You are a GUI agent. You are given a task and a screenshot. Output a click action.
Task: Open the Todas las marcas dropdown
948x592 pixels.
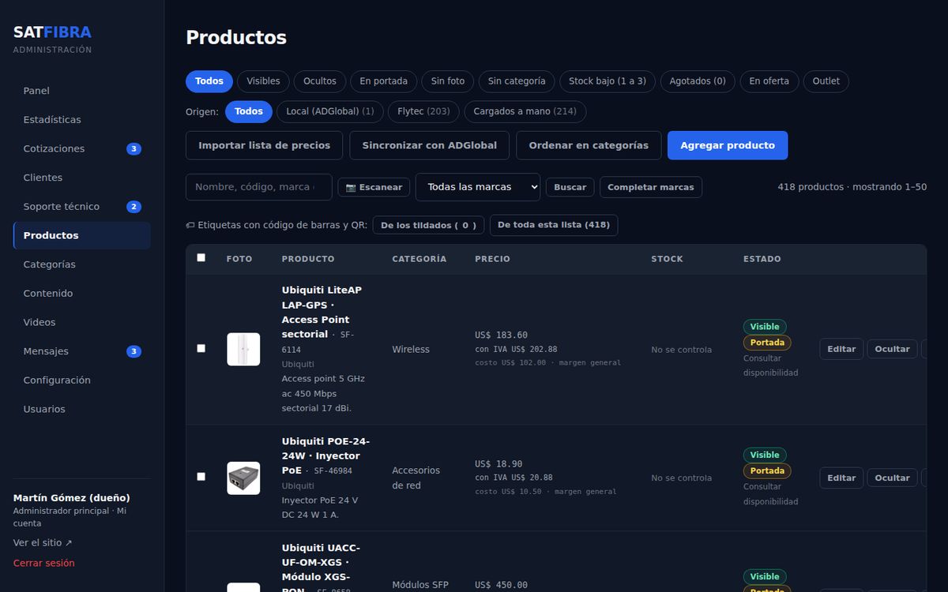(x=478, y=187)
